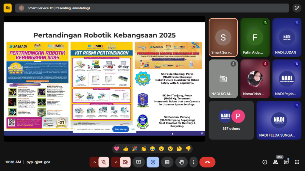Click the presented slide title text
The image size is (305, 171).
105,35
